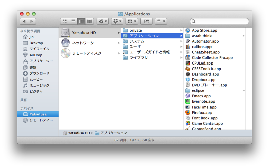
Task: Select the システム folder
Action: pyautogui.click(x=152, y=41)
